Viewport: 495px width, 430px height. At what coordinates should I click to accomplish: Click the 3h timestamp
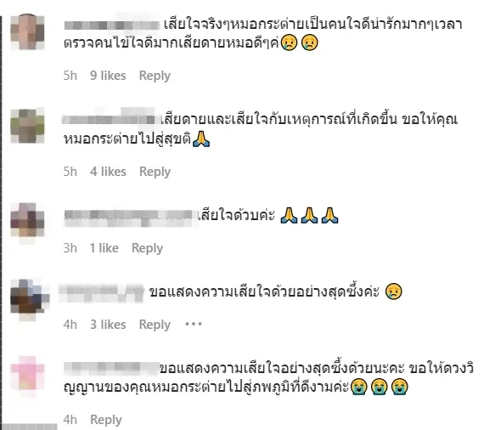70,248
